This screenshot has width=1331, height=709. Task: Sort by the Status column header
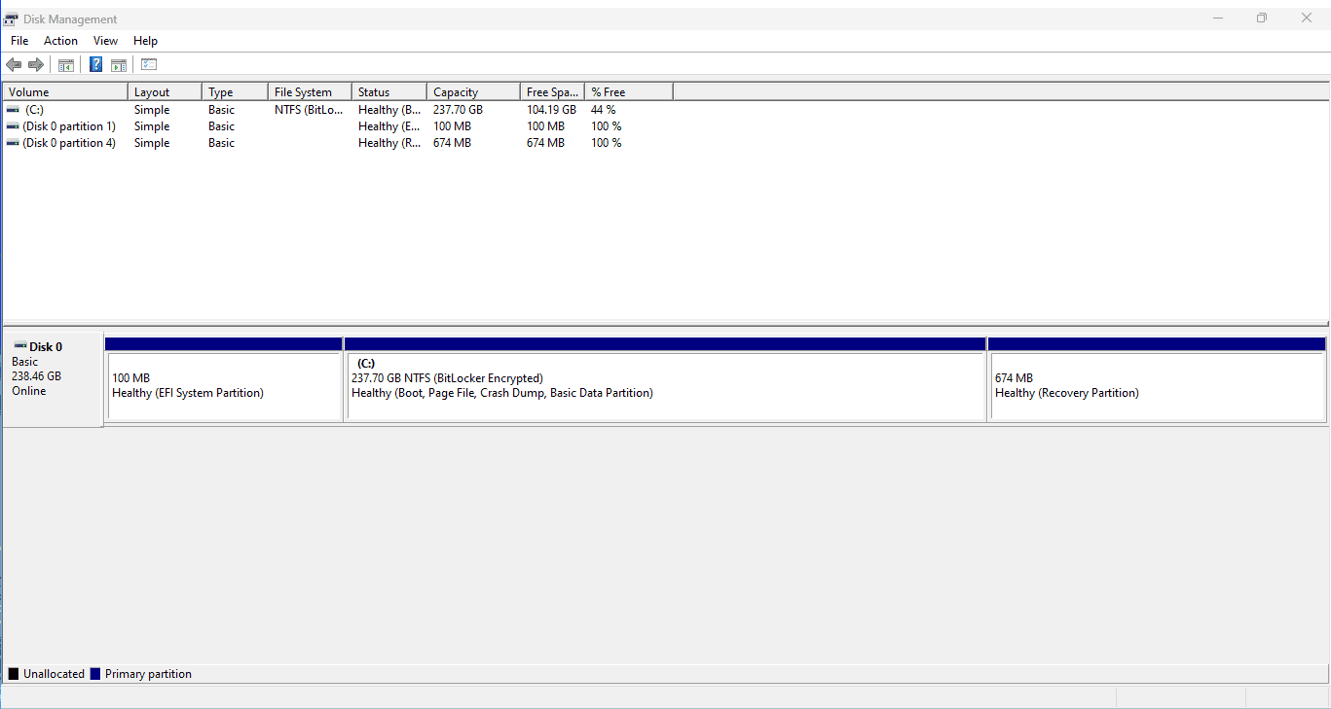pos(389,92)
